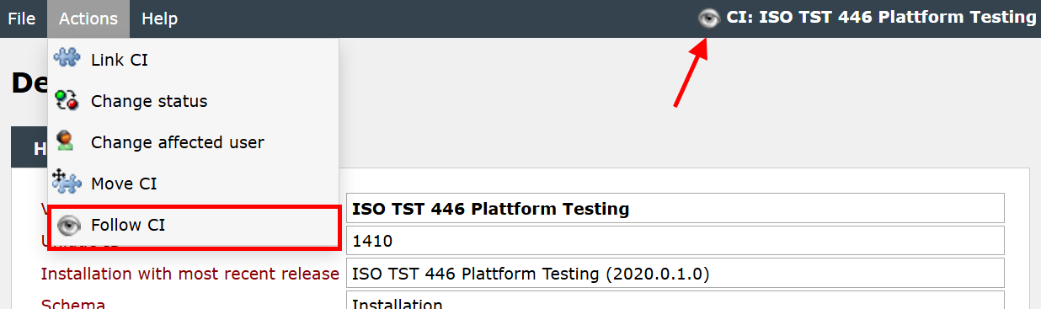The height and width of the screenshot is (309, 1041).
Task: Choose the Move CI text entry
Action: tap(124, 184)
